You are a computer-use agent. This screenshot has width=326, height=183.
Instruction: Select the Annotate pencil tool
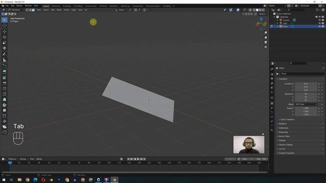click(x=5, y=54)
